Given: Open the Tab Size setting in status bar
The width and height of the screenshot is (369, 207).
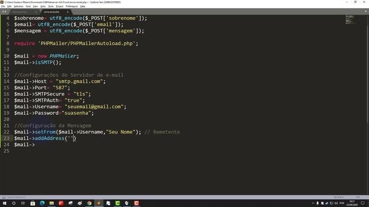Looking at the screenshot, I should [x=338, y=197].
